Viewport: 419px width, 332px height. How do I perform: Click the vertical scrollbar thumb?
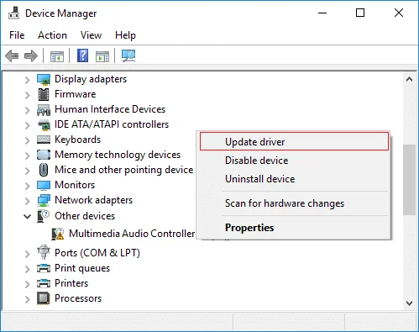(x=409, y=180)
